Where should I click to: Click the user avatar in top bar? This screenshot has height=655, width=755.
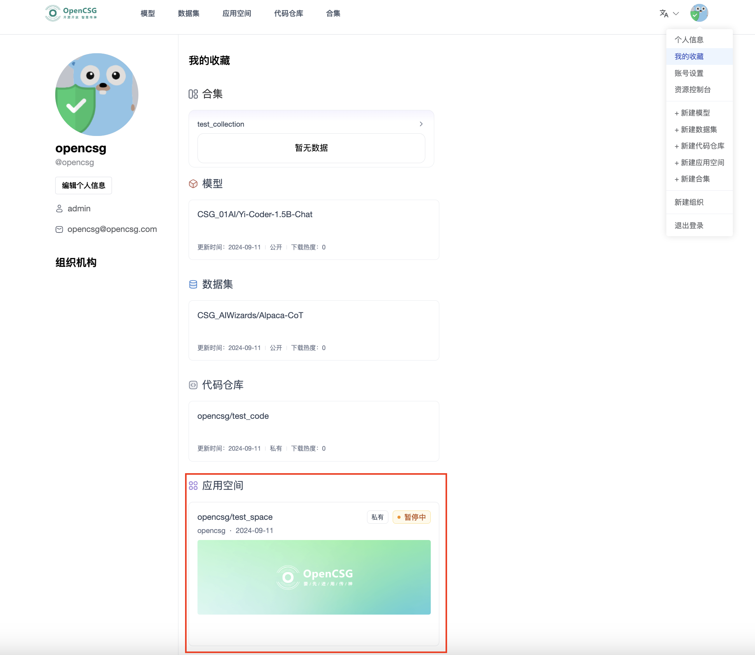point(699,13)
